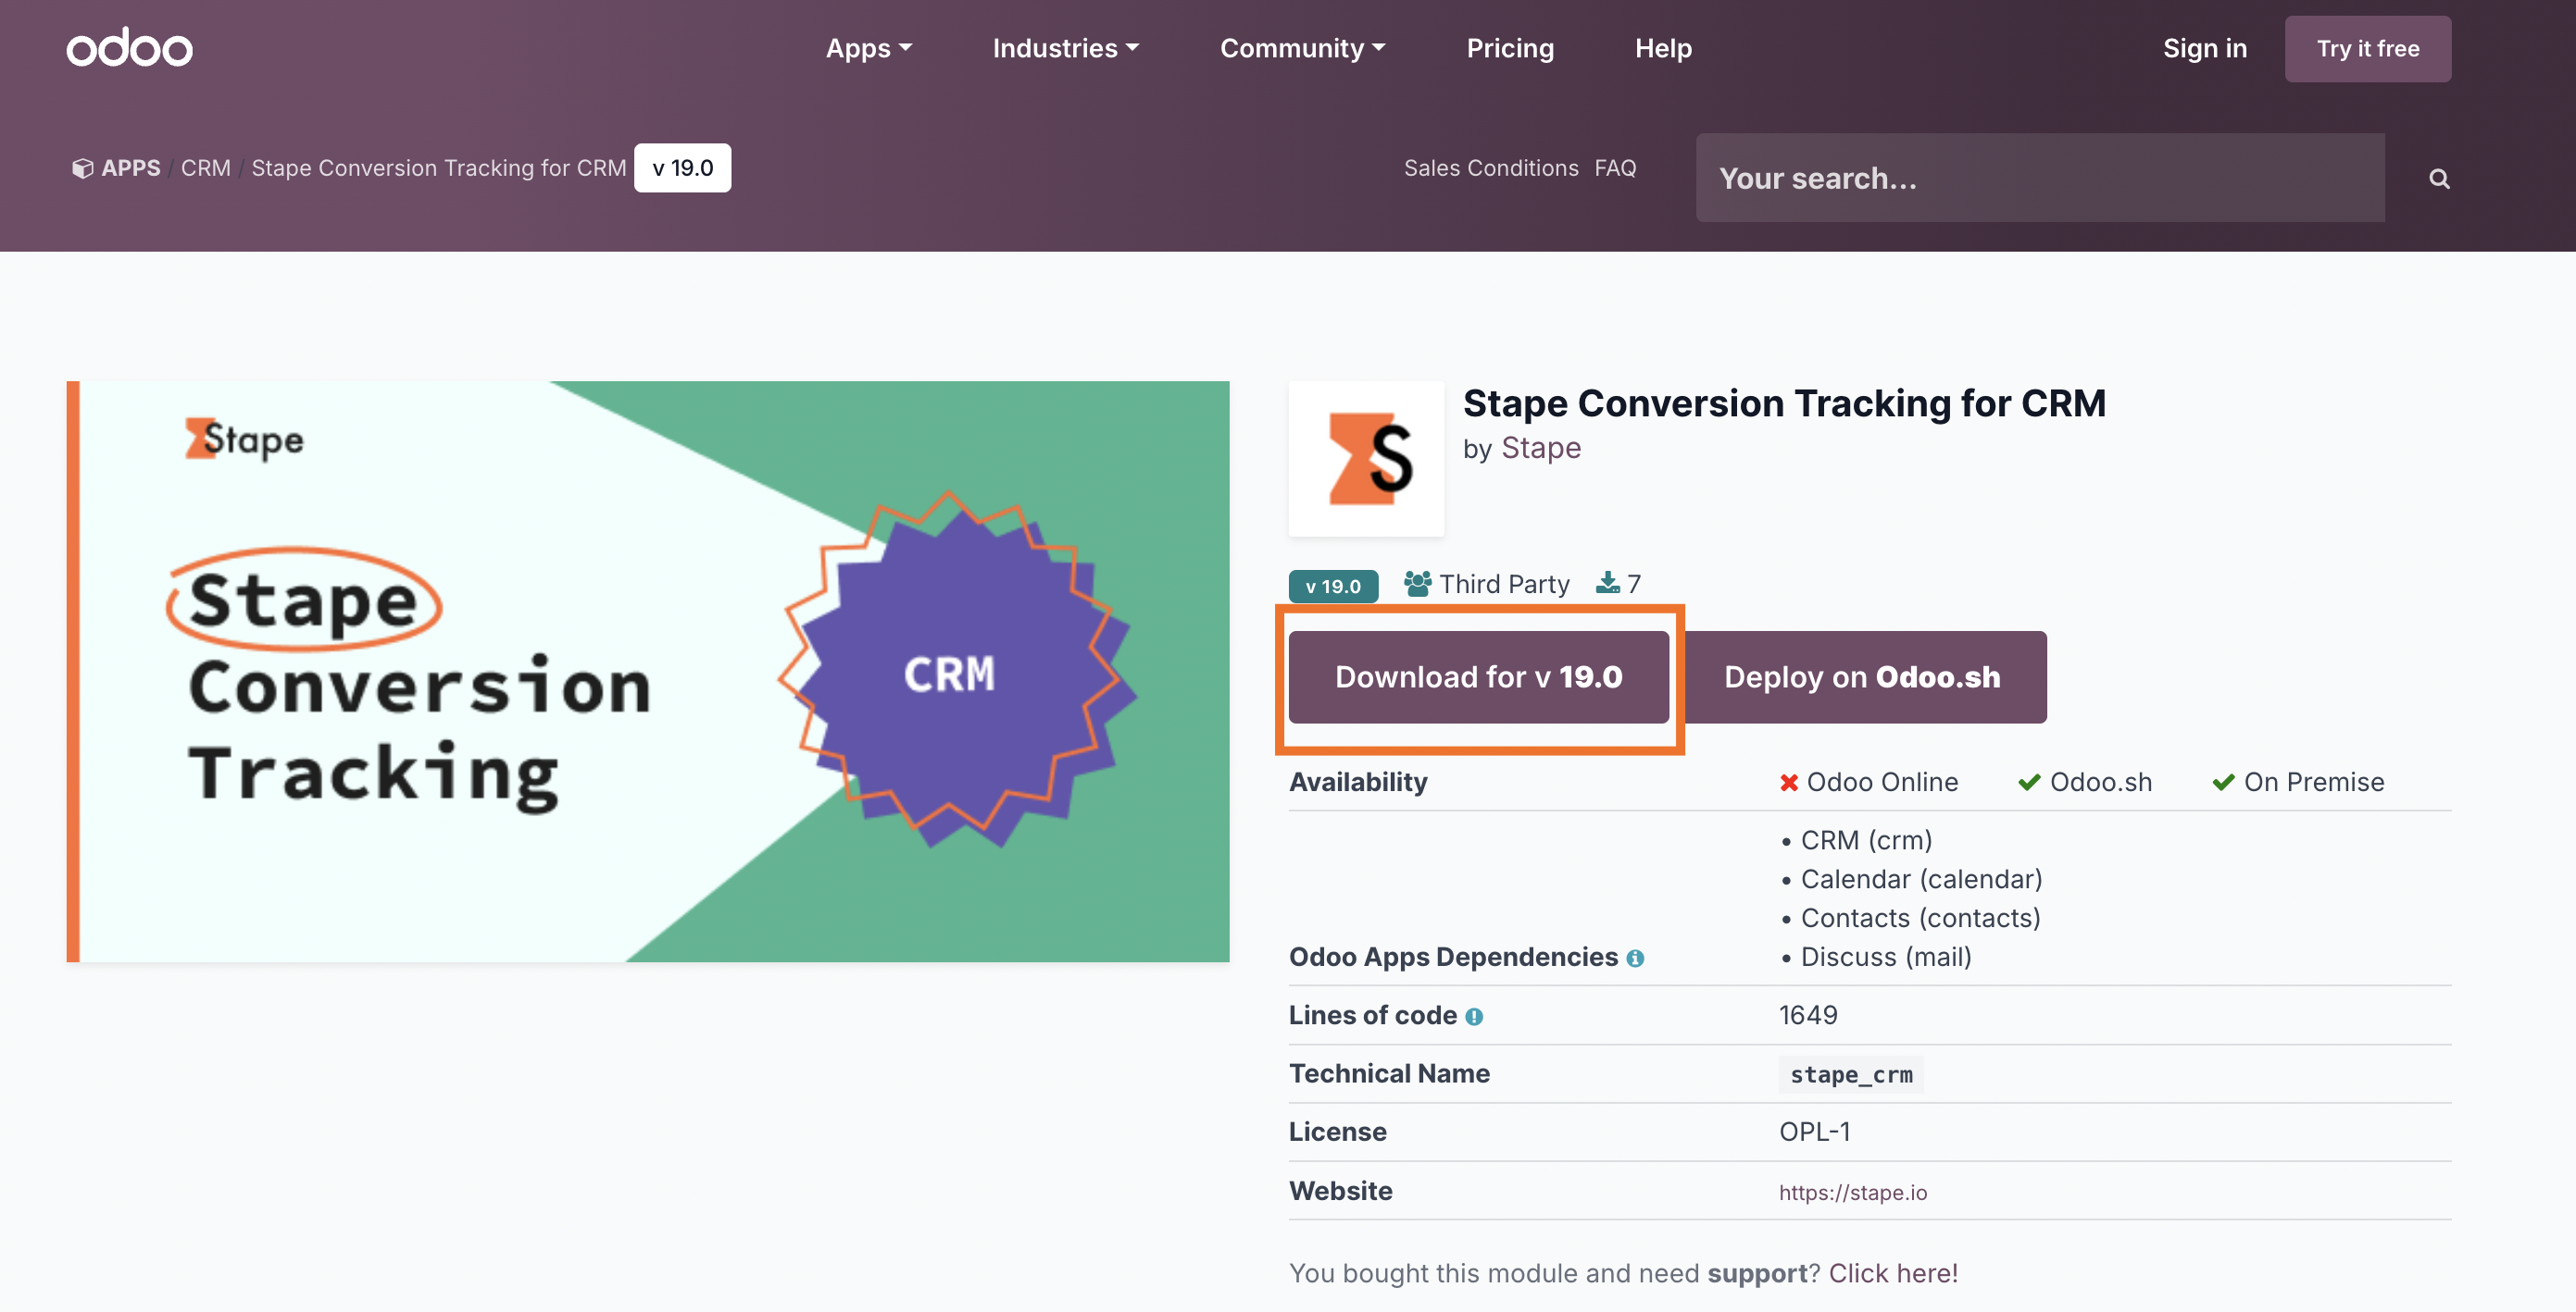
Task: Click the Discuss (mail) dependency
Action: (x=1885, y=958)
